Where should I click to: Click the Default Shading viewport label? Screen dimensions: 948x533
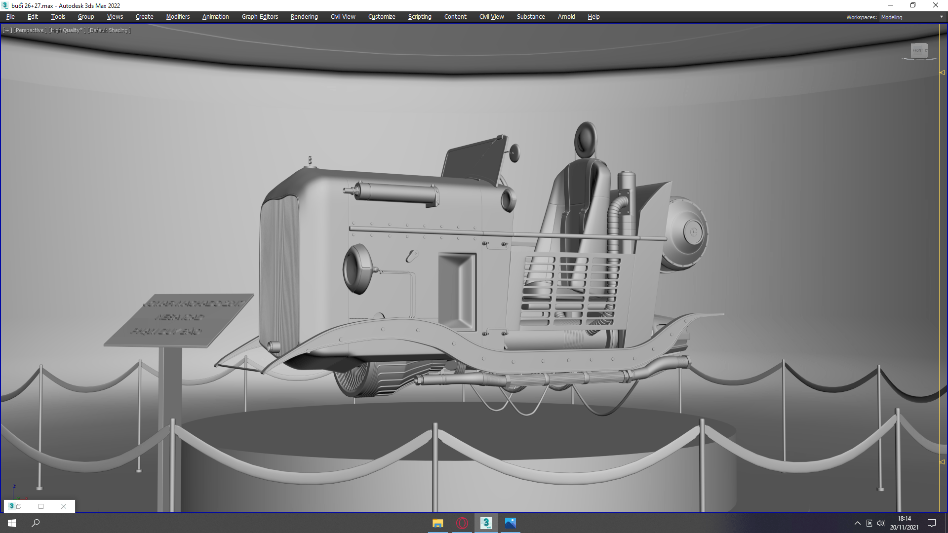tap(109, 30)
